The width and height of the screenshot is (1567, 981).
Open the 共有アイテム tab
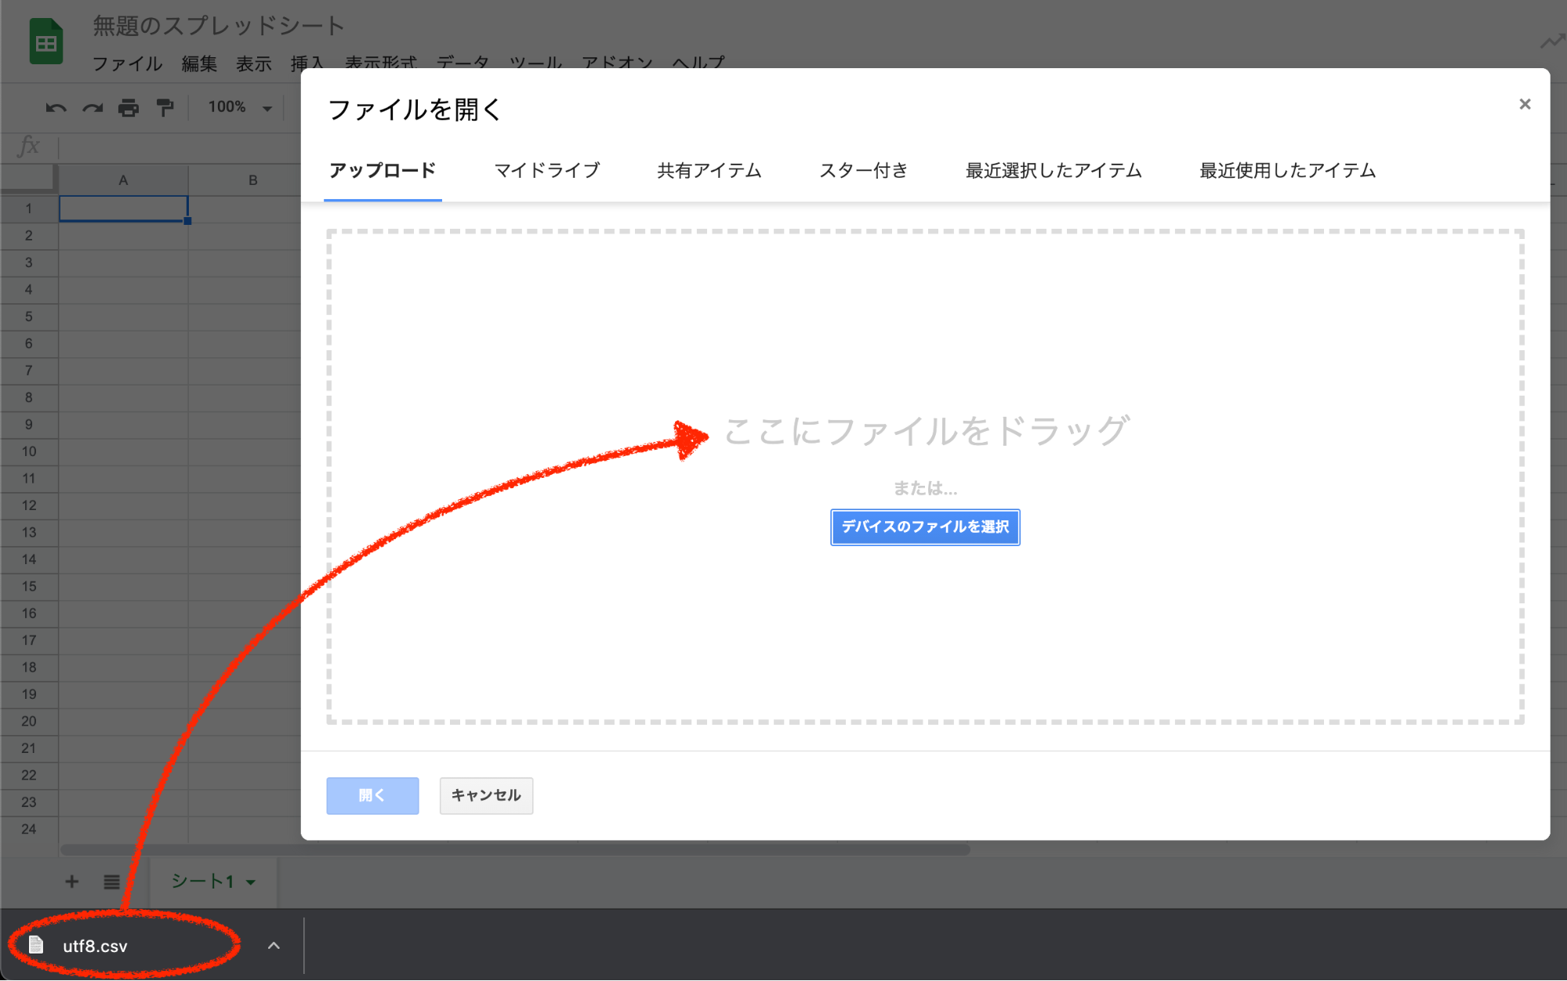[709, 171]
